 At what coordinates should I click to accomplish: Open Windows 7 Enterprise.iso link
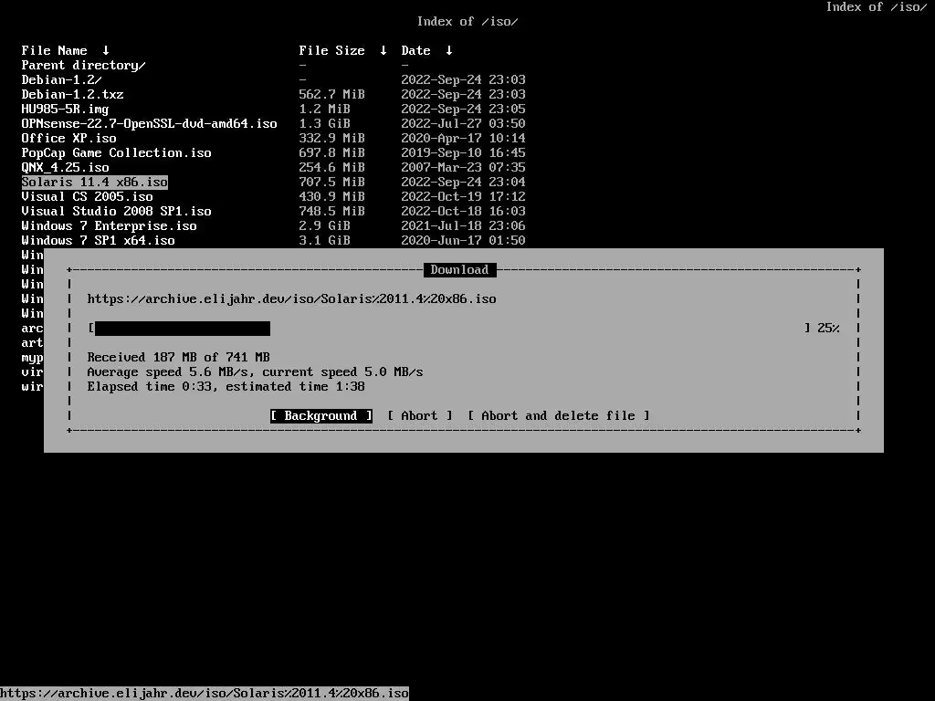pos(110,226)
